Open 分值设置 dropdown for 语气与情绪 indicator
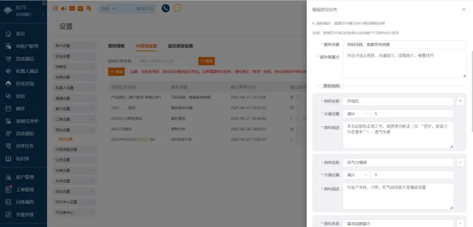The image size is (473, 227). pyautogui.click(x=356, y=175)
